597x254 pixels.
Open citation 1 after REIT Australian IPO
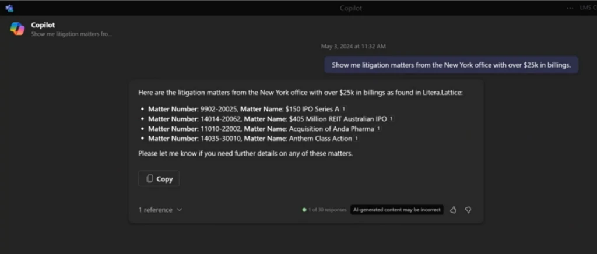click(391, 119)
